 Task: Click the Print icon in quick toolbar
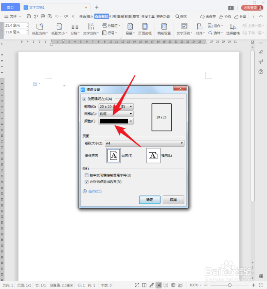coord(43,16)
